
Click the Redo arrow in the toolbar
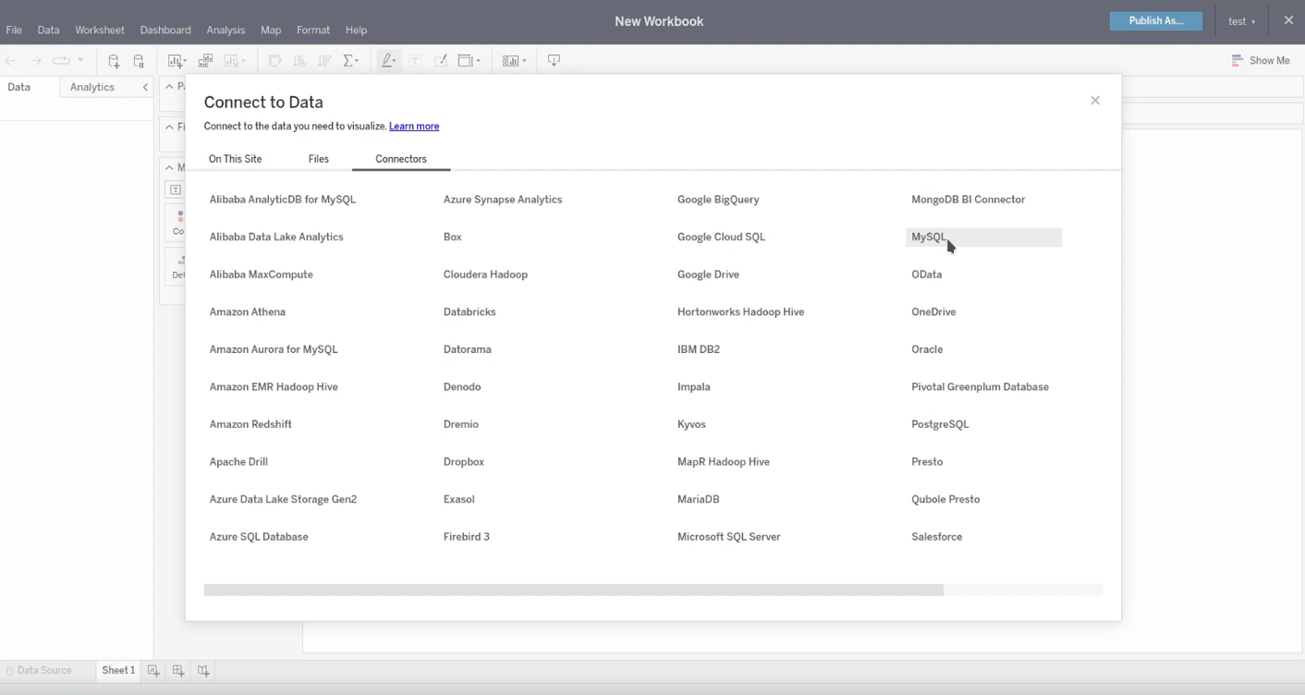[36, 61]
